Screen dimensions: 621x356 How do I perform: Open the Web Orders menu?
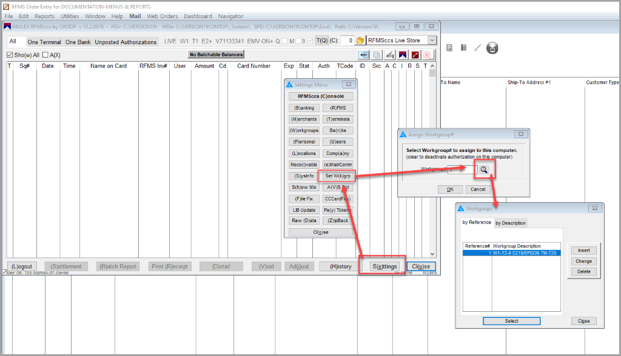tap(162, 16)
